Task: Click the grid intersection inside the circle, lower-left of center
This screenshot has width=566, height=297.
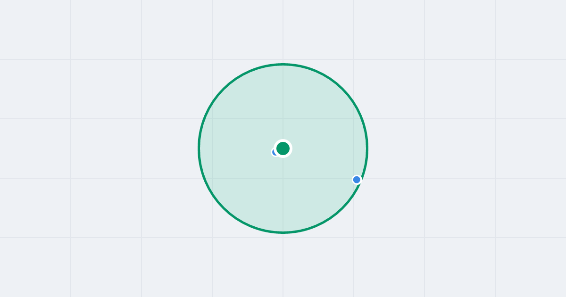Action: [212, 178]
